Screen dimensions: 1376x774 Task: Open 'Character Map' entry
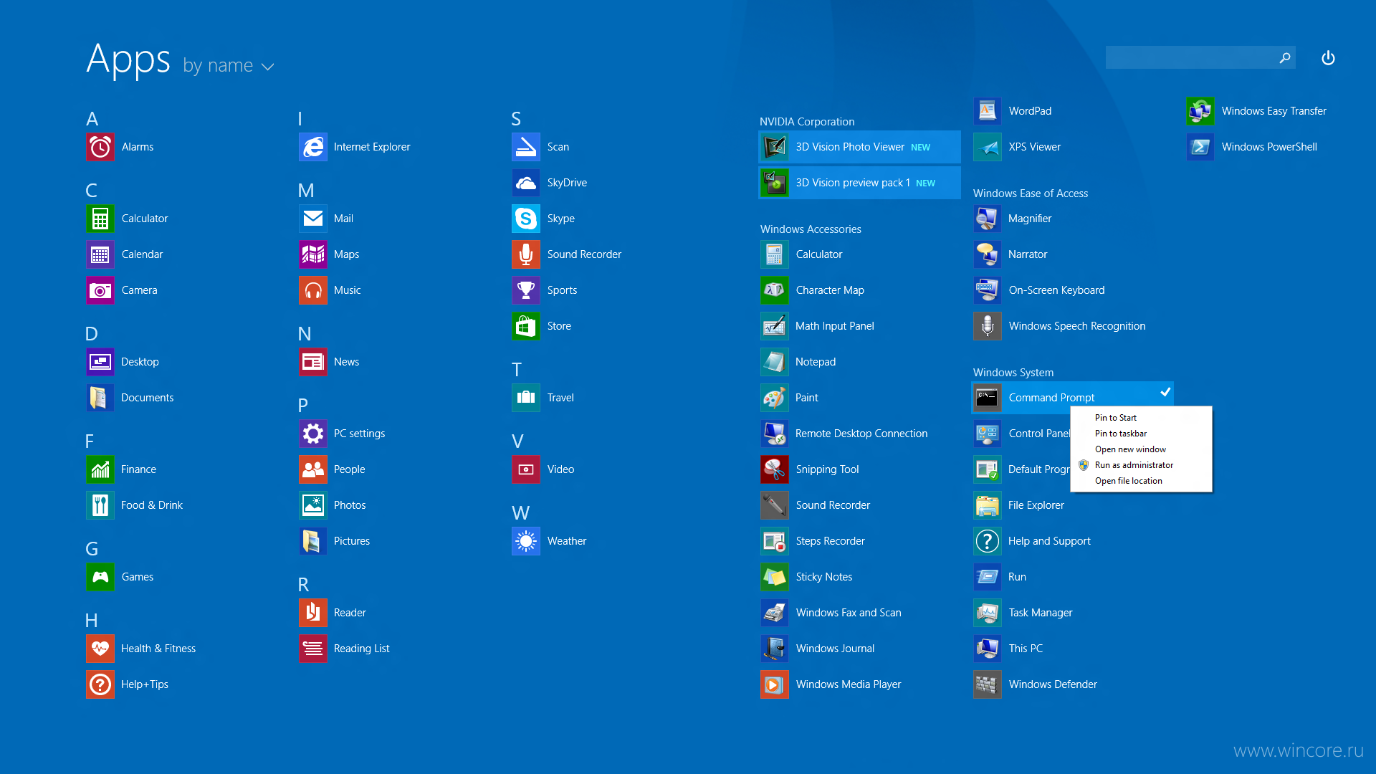click(813, 290)
